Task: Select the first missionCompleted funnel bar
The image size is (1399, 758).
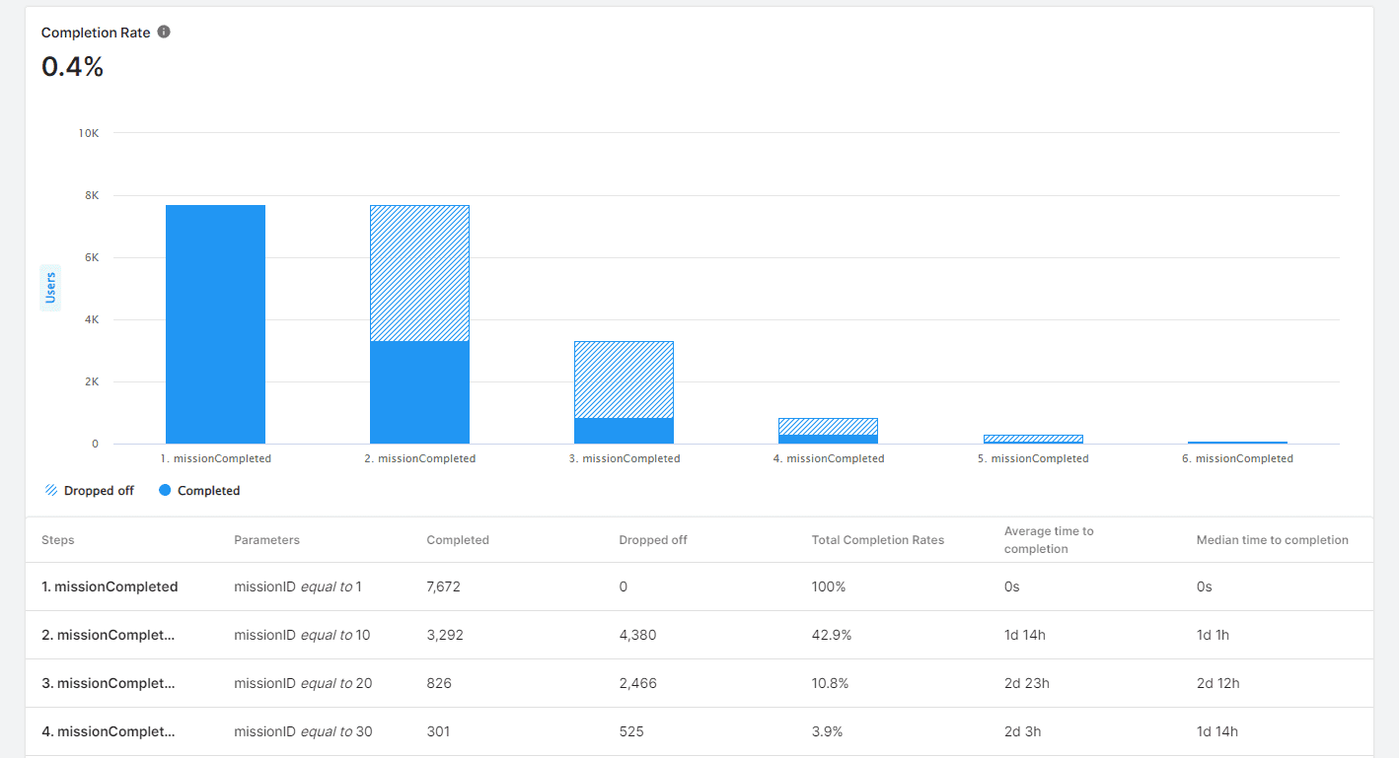Action: [x=215, y=323]
